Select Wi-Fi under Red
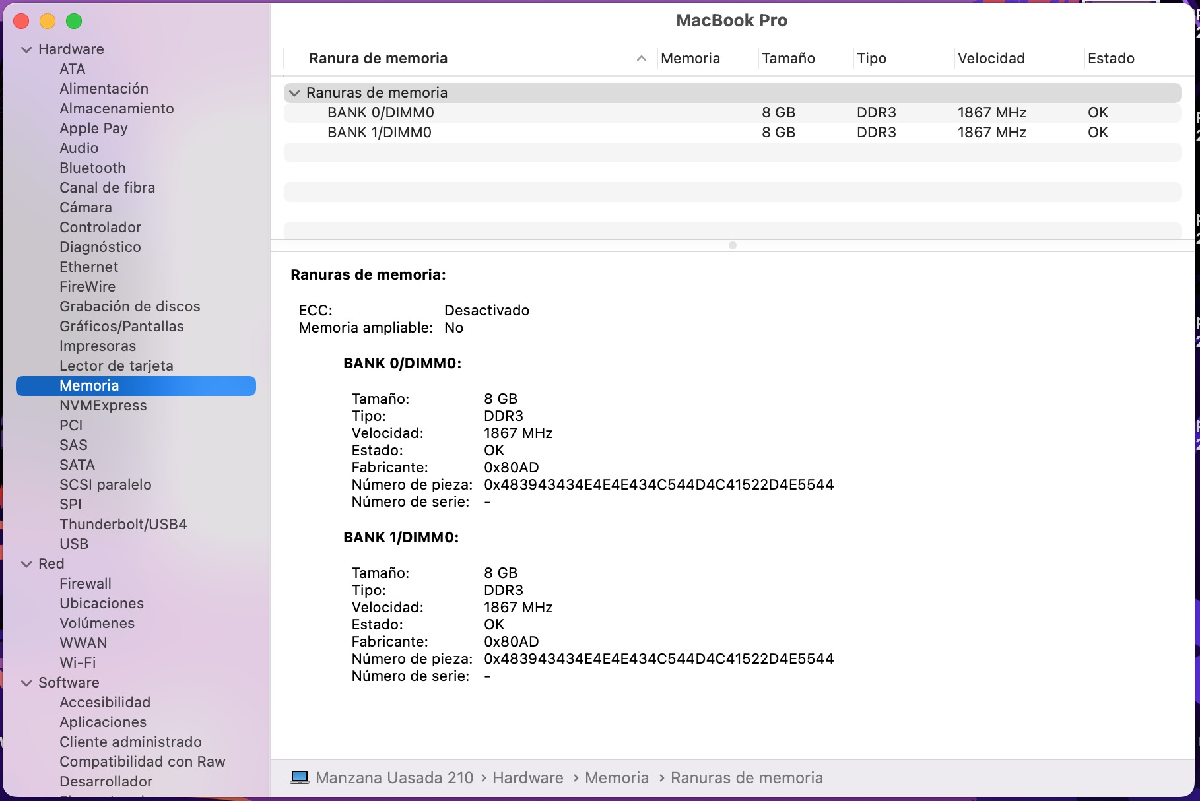 [x=77, y=663]
